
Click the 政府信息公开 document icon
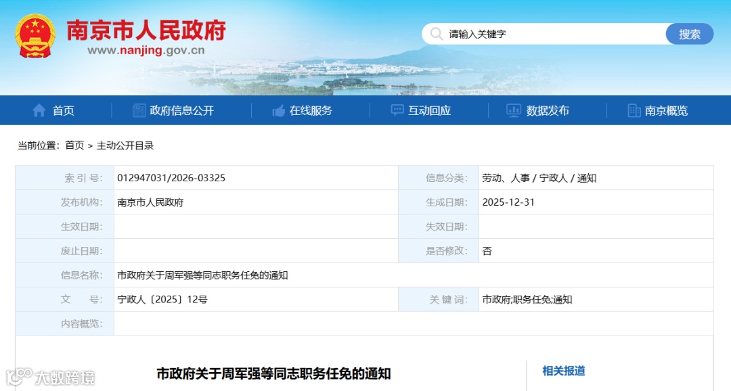pos(138,110)
